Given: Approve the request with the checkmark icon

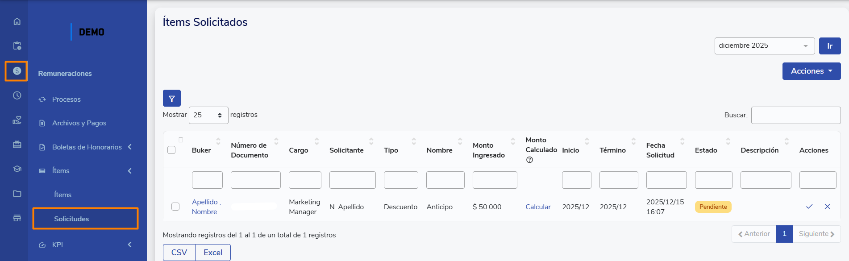Looking at the screenshot, I should click(x=809, y=207).
